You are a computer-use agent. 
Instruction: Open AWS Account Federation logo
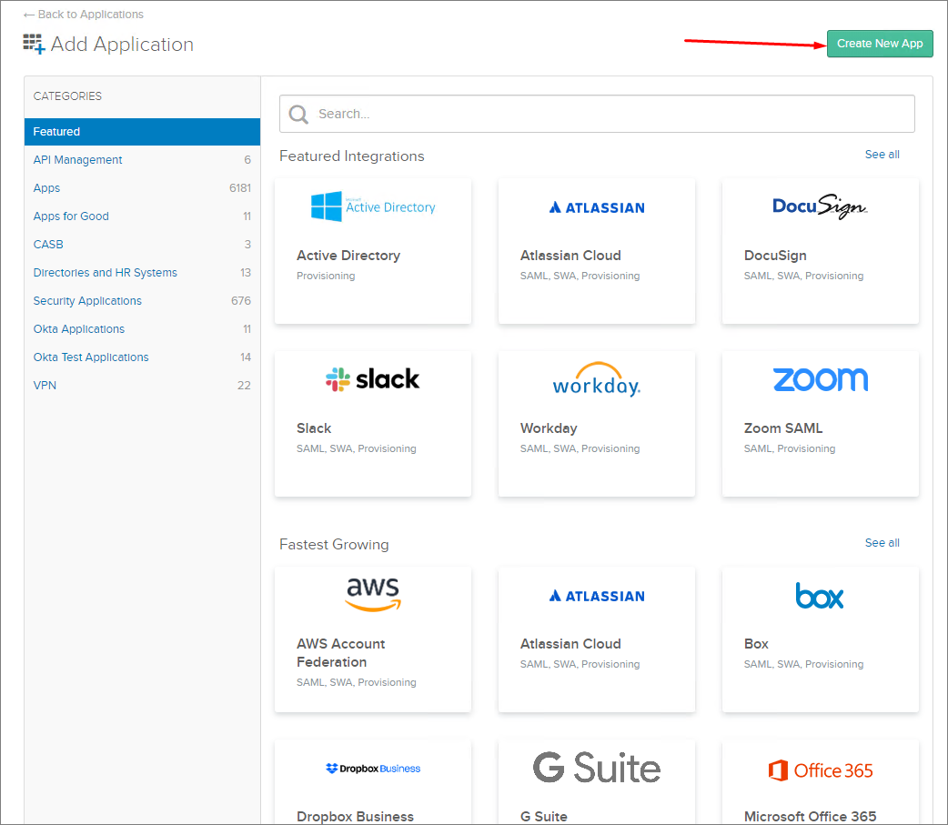(373, 594)
